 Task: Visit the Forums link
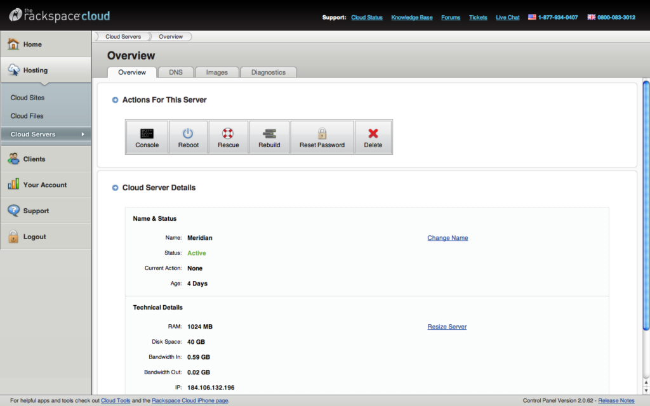point(451,17)
